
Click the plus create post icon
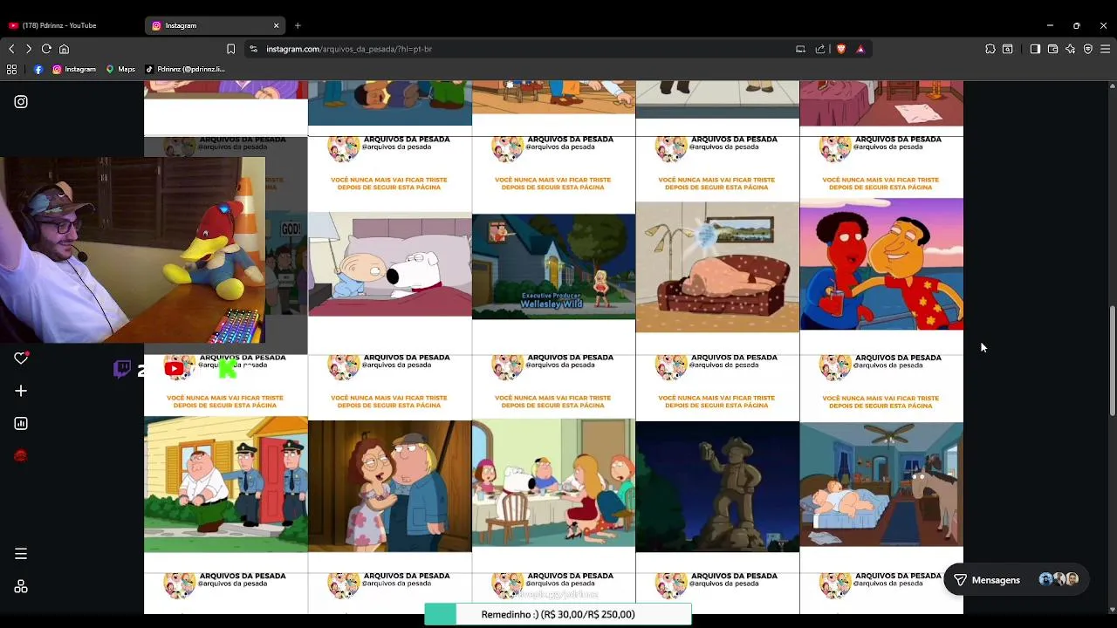click(21, 391)
